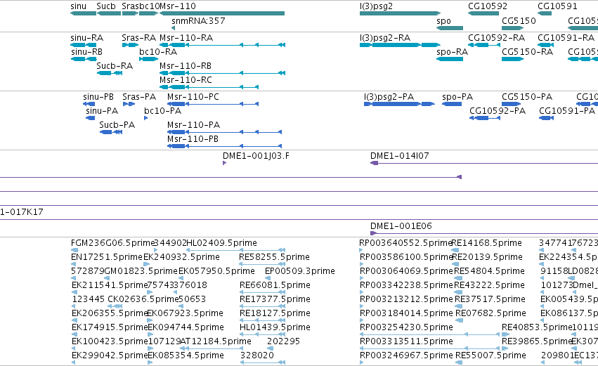Viewport: 598px width, 366px height.
Task: Select the FGM236G06.5prime EST label
Action: coord(112,243)
